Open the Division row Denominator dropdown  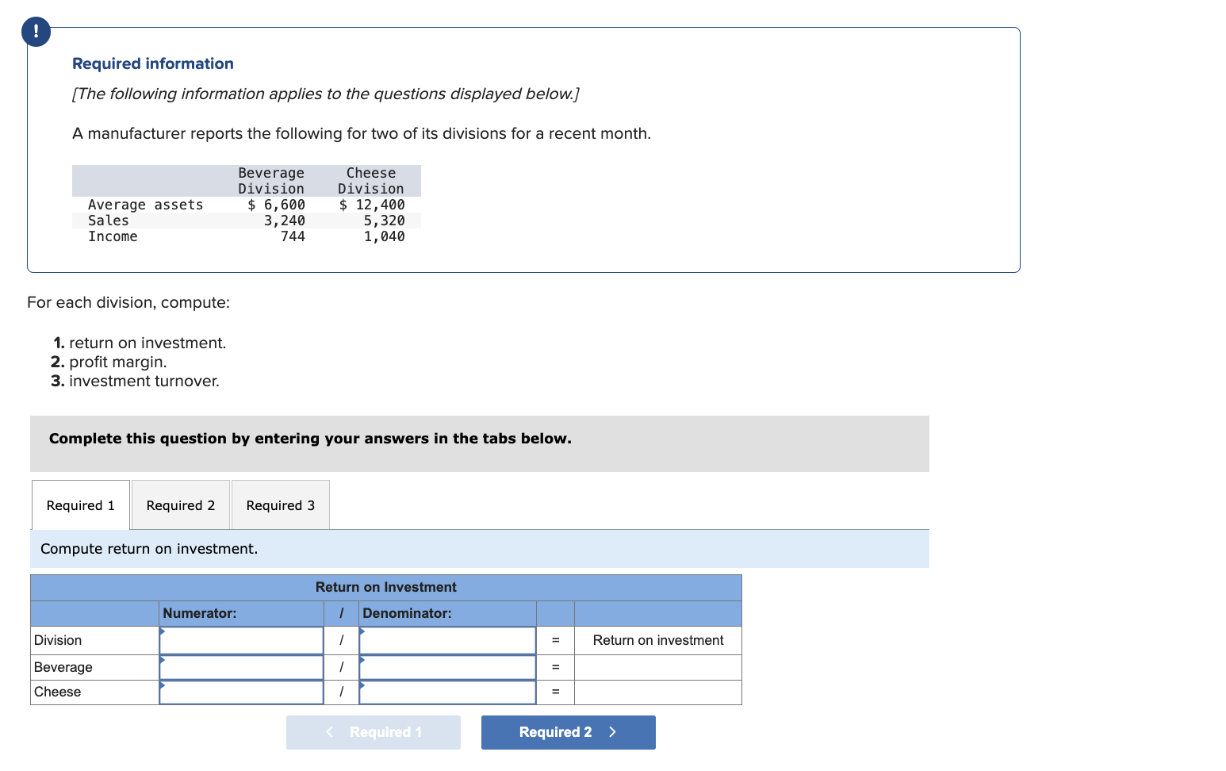447,640
